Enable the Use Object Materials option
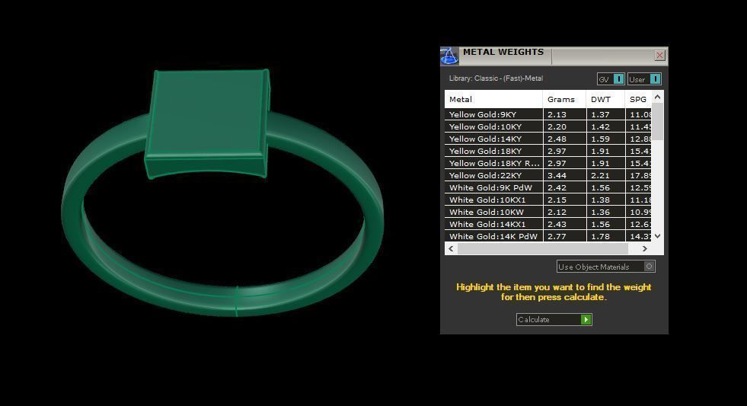The height and width of the screenshot is (406, 747). pyautogui.click(x=605, y=267)
